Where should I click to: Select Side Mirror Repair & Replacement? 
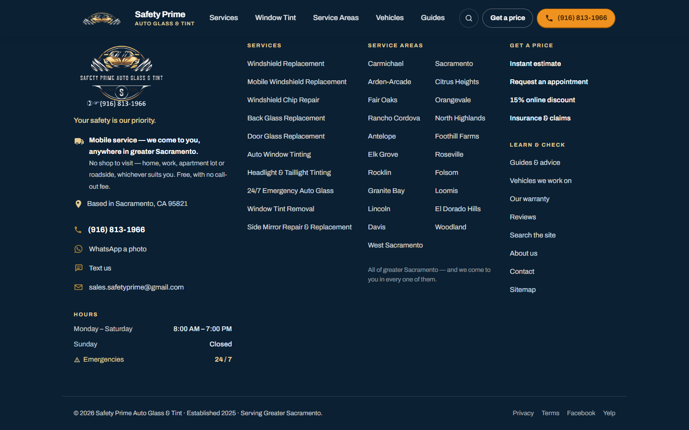point(300,227)
